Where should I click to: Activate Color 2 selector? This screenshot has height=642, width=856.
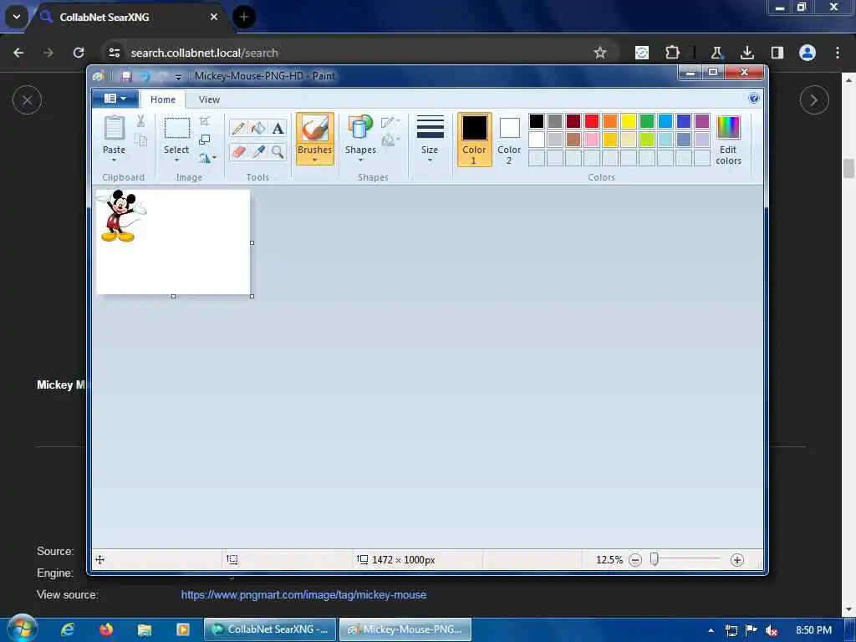click(509, 140)
